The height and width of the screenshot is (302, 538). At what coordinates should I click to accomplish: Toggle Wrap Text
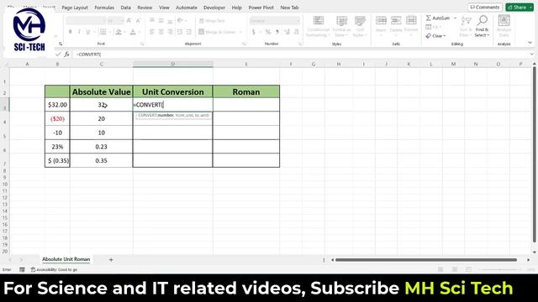[212, 20]
